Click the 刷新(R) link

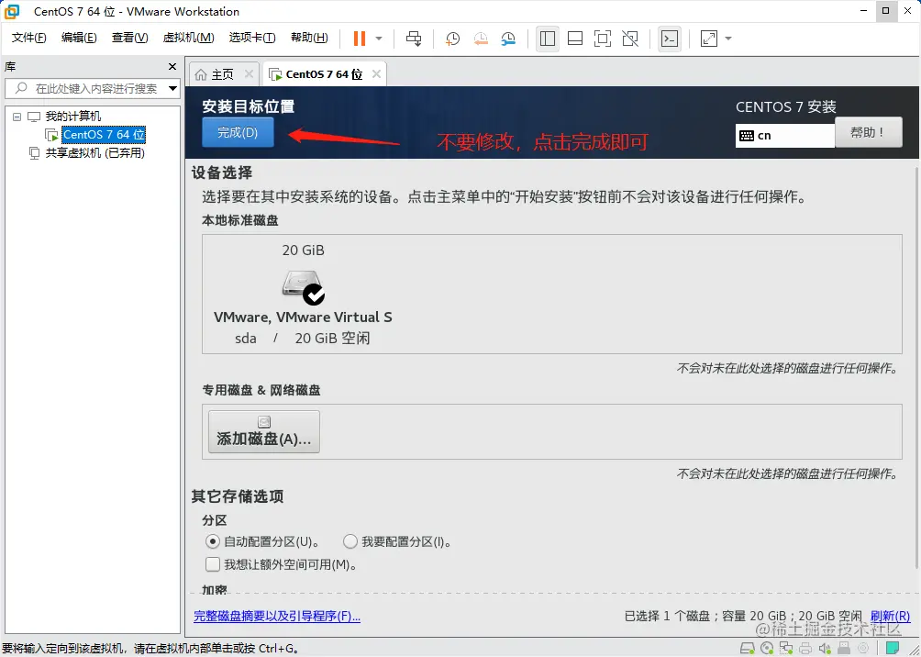click(x=890, y=616)
